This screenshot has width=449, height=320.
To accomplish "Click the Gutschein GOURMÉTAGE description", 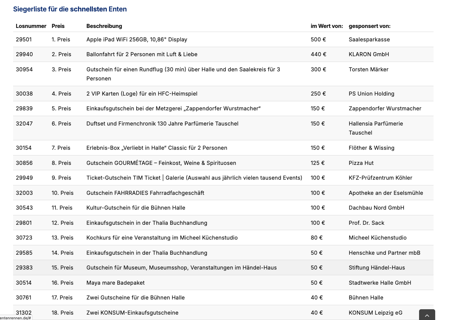I will click(161, 163).
